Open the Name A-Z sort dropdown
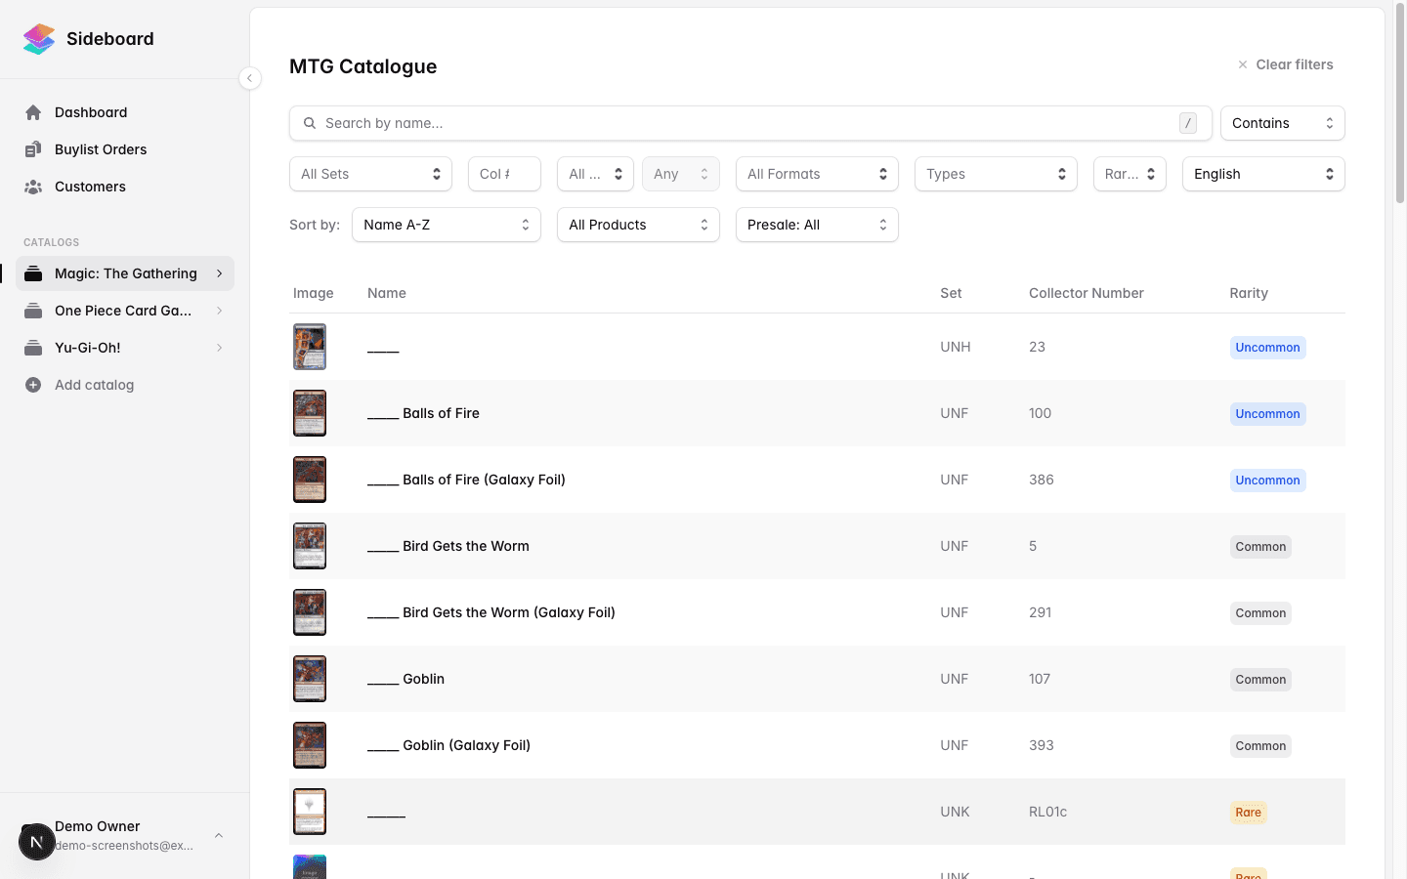 click(x=447, y=225)
